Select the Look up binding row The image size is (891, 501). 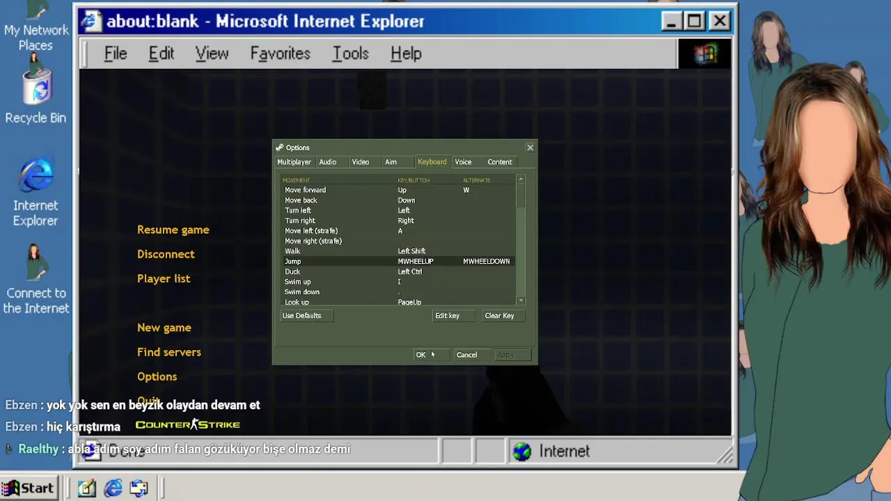398,302
